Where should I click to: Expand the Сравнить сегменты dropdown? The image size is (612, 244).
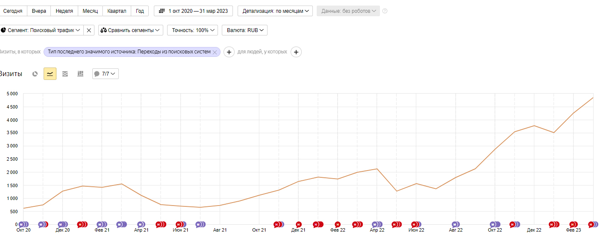[131, 30]
